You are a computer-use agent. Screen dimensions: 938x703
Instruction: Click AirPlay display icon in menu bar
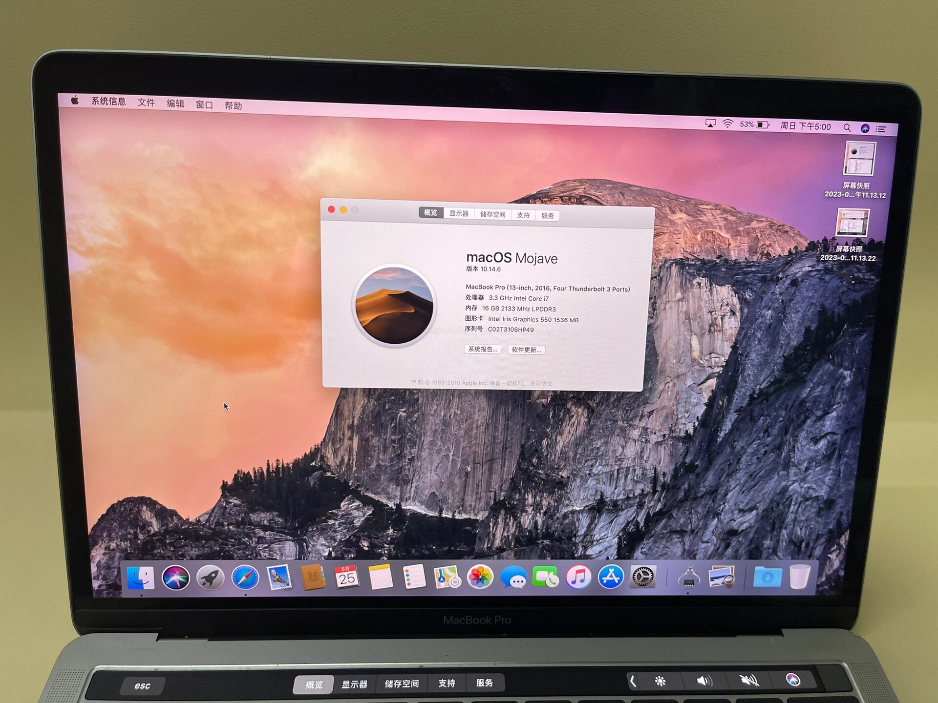point(710,124)
